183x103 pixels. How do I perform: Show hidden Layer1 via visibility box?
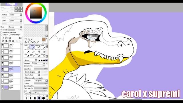pyautogui.click(x=2, y=80)
